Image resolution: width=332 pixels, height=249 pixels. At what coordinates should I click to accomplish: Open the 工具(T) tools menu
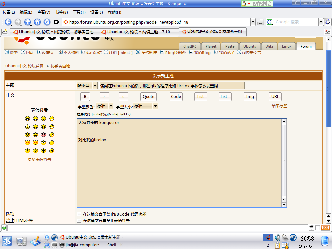(x=79, y=12)
